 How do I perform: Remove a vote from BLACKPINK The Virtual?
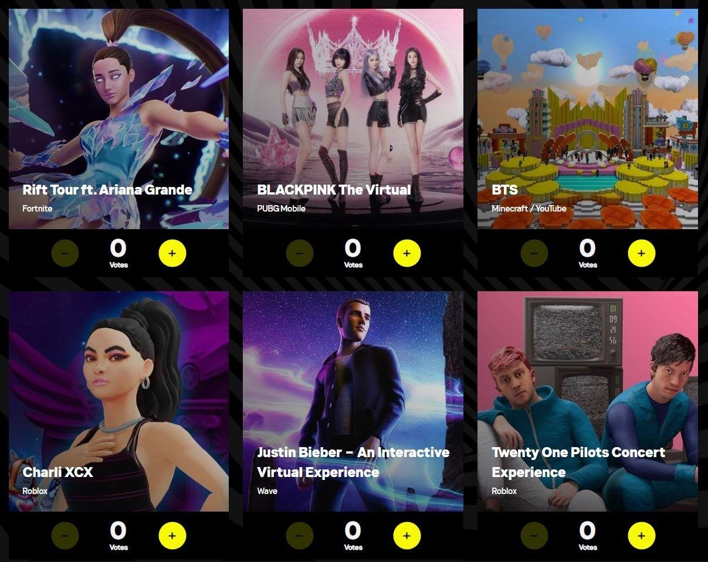coord(300,253)
